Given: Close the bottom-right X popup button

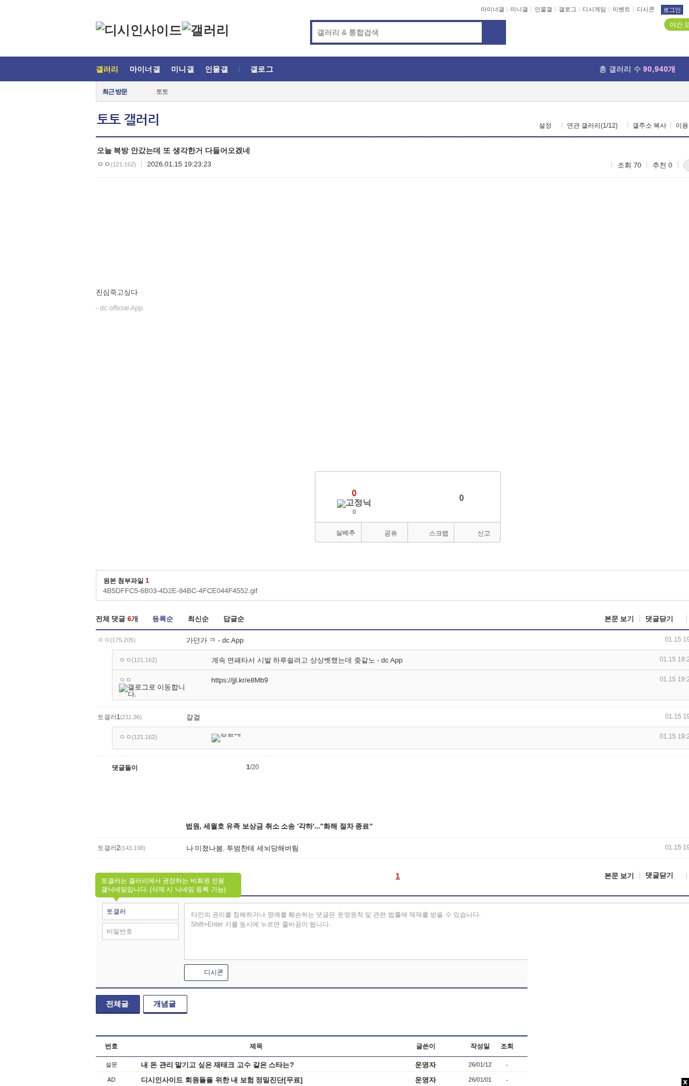Looking at the screenshot, I should (685, 1082).
